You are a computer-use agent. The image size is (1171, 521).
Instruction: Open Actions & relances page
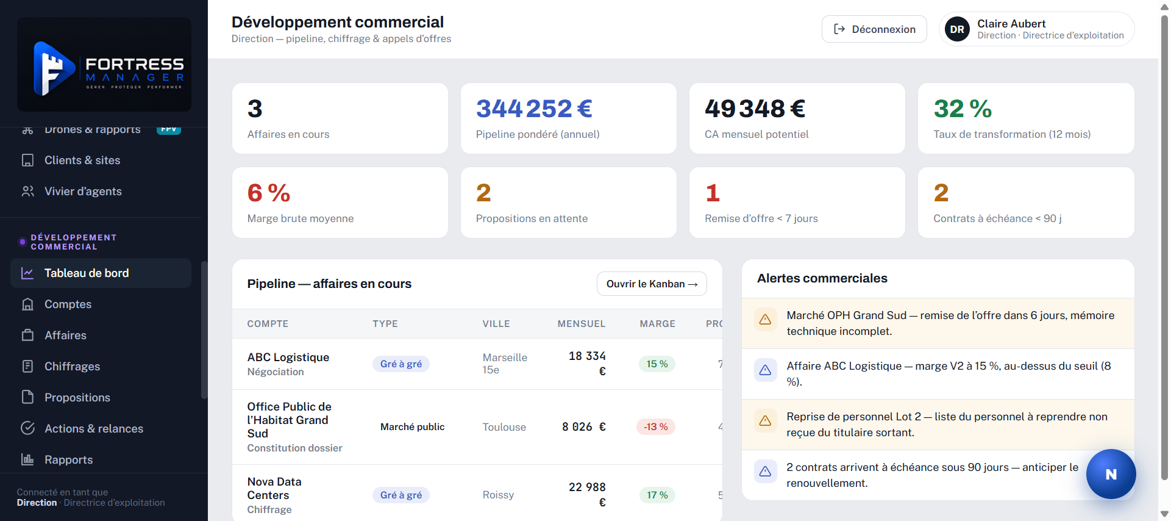pyautogui.click(x=101, y=428)
